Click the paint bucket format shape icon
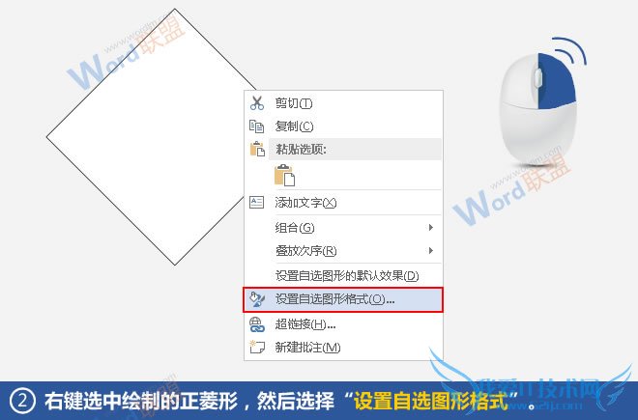Image resolution: width=638 pixels, height=420 pixels. [257, 299]
